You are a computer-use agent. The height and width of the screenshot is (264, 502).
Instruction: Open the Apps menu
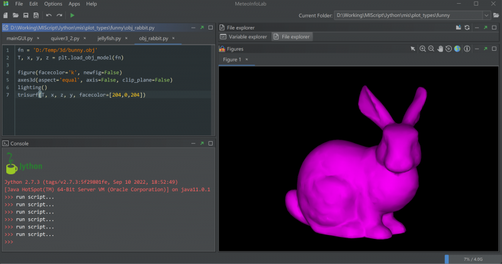pyautogui.click(x=74, y=4)
